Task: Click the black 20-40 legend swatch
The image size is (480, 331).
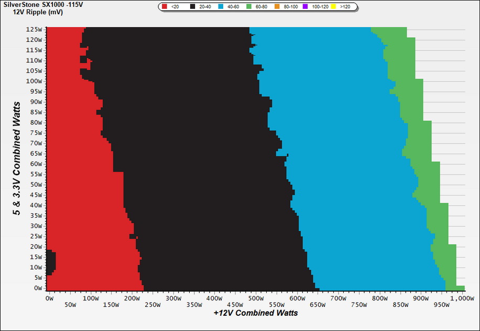Action: point(192,6)
